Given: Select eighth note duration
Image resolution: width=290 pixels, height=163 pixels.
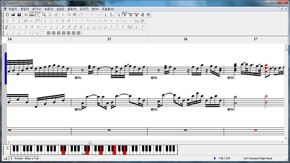Looking at the screenshot, I should pyautogui.click(x=63, y=27).
